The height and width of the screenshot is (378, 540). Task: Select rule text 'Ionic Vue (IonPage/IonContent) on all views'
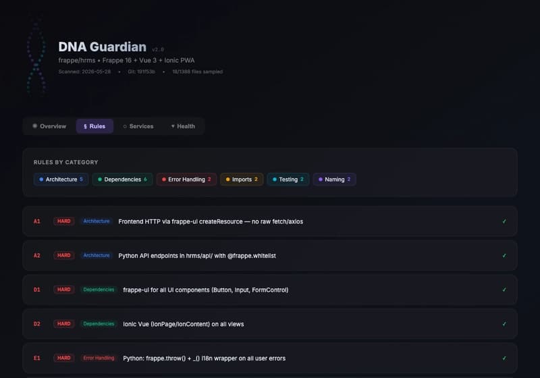pyautogui.click(x=183, y=324)
